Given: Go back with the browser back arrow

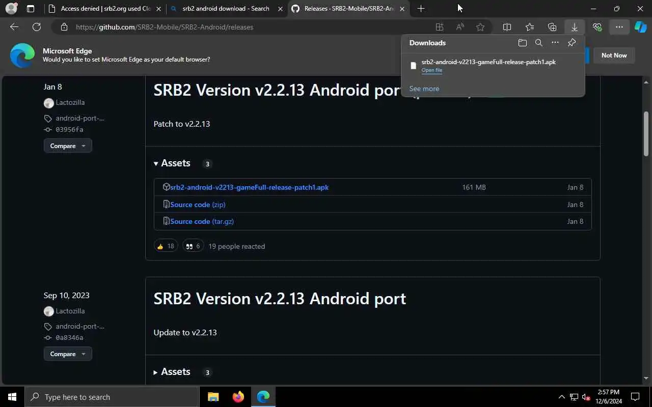Looking at the screenshot, I should (14, 27).
